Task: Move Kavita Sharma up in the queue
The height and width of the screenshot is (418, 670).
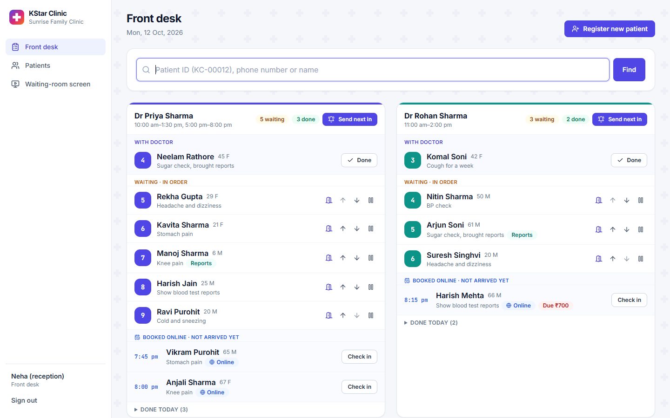Action: coord(343,229)
